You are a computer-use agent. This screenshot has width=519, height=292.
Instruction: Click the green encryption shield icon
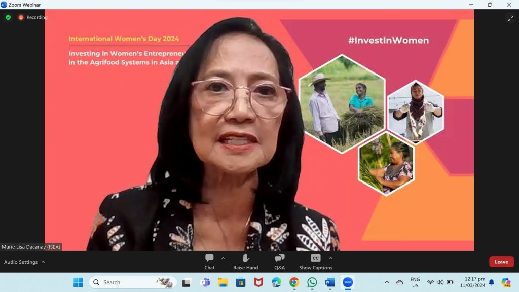pos(8,17)
